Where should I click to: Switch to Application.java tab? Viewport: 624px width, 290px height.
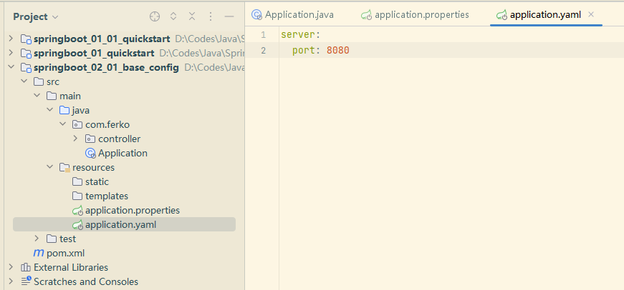(x=292, y=15)
